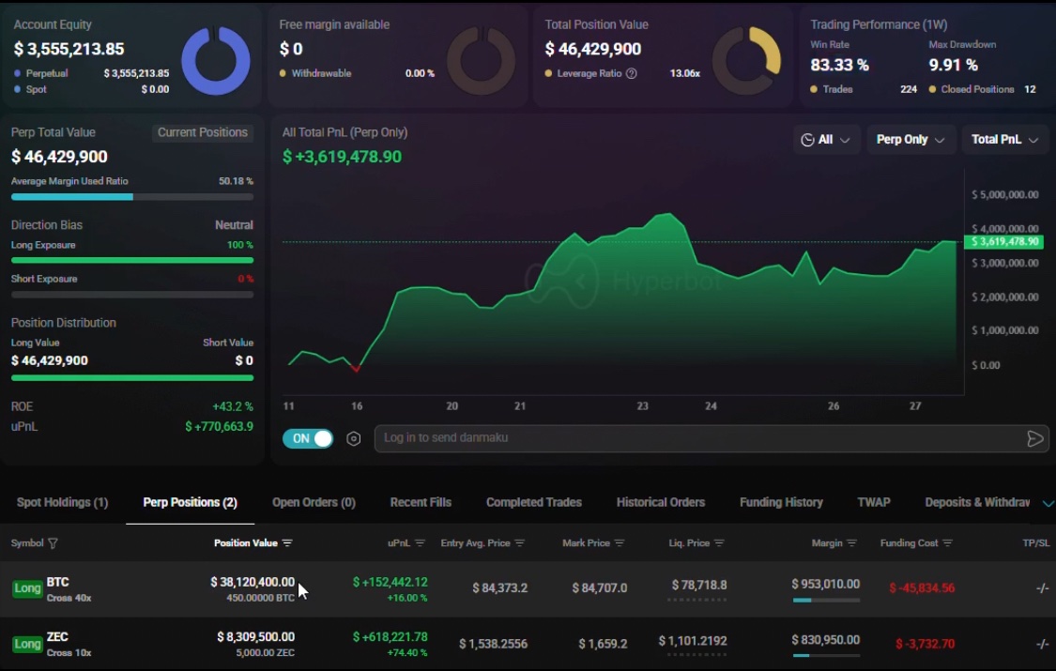Filter positions by Symbol funnel icon

tap(54, 543)
